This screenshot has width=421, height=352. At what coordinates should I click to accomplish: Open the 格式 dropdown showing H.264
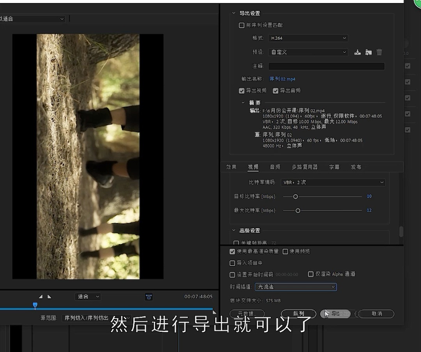(308, 38)
